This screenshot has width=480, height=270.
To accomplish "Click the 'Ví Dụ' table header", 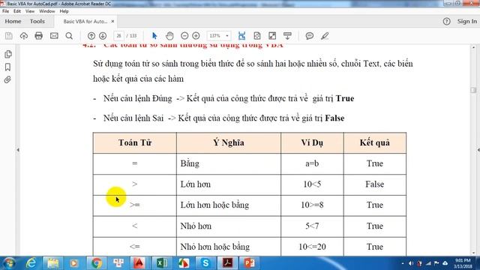I will (312, 143).
